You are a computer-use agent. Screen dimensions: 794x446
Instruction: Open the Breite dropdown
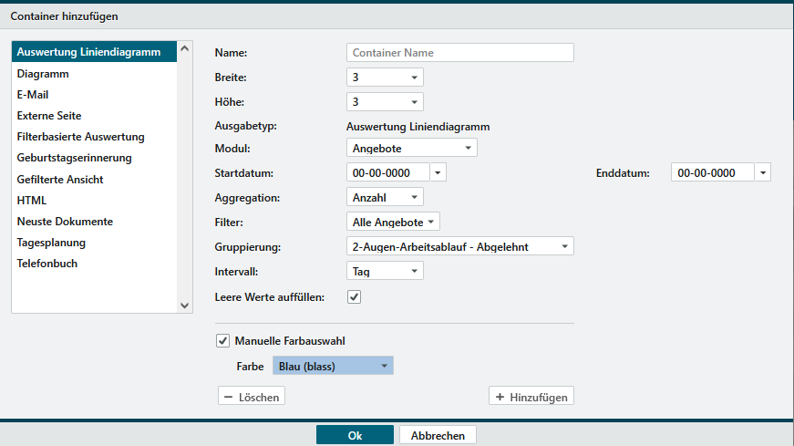[385, 78]
